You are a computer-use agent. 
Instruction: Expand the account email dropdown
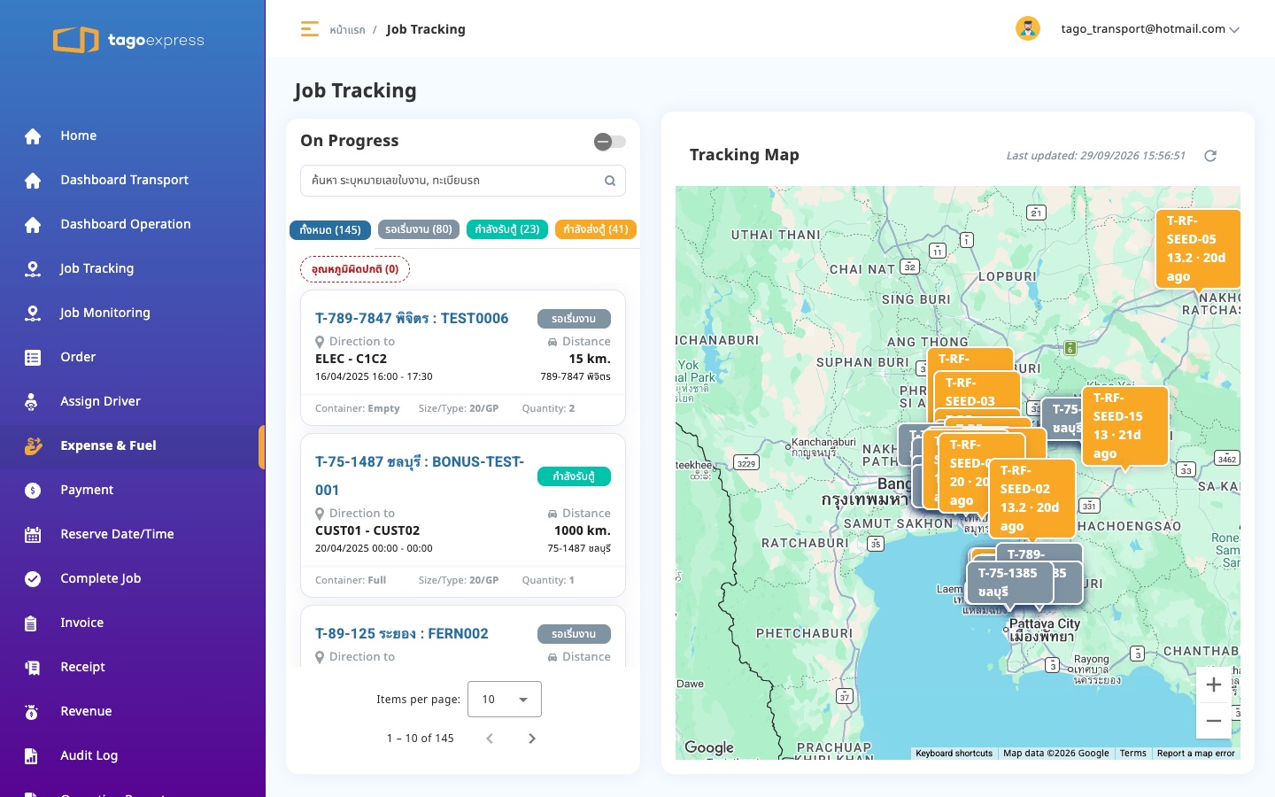(1234, 29)
